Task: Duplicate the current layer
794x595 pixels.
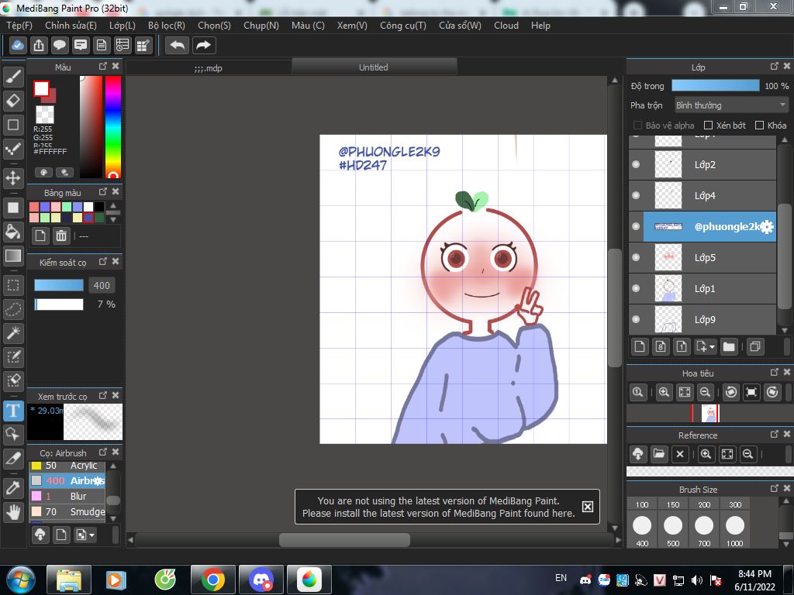Action: pyautogui.click(x=755, y=346)
